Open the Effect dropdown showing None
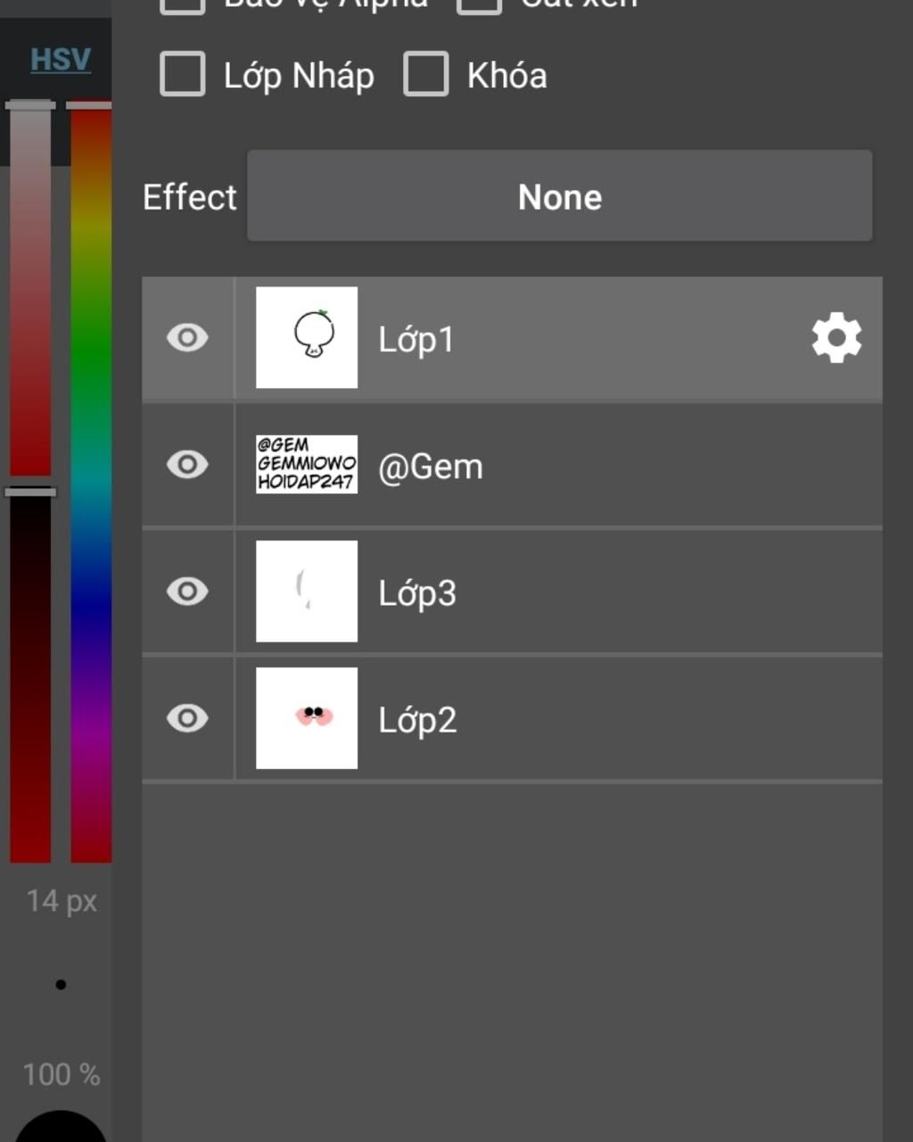This screenshot has width=913, height=1142. (559, 196)
